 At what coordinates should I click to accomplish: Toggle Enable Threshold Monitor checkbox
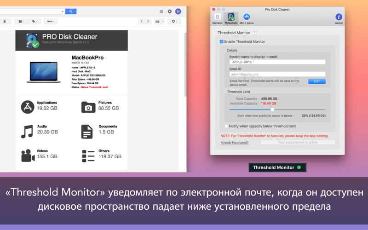click(222, 41)
